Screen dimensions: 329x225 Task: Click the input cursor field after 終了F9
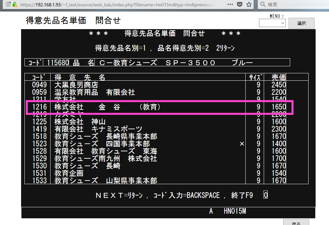265,195
